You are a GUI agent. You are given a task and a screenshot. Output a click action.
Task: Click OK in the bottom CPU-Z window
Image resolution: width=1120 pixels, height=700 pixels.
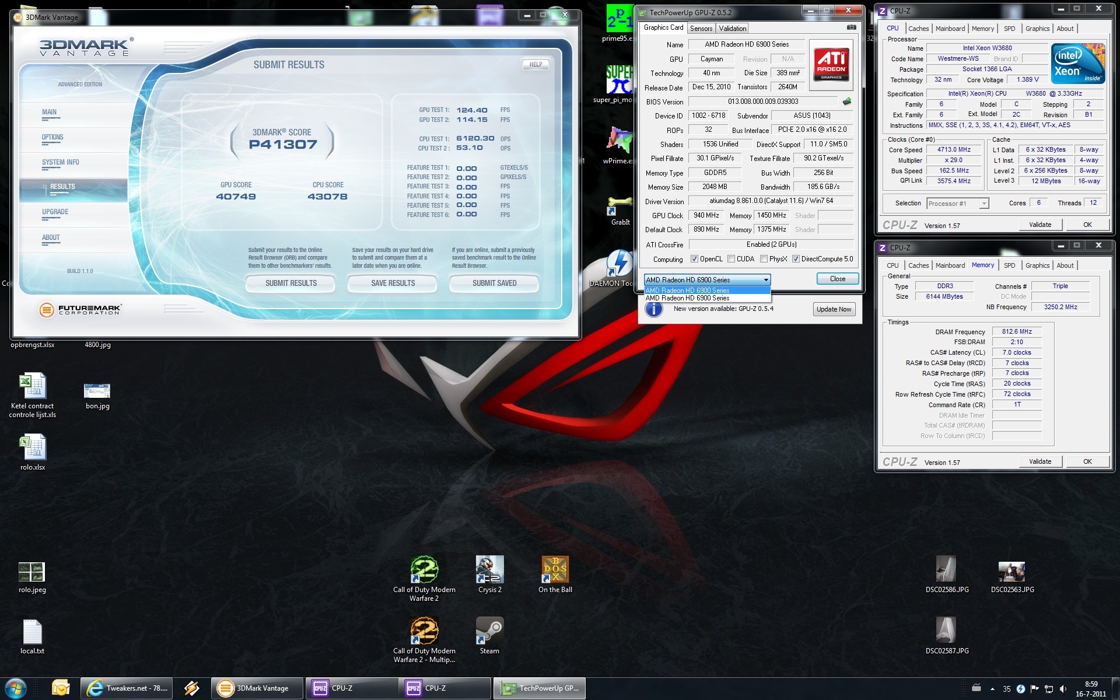pos(1087,461)
